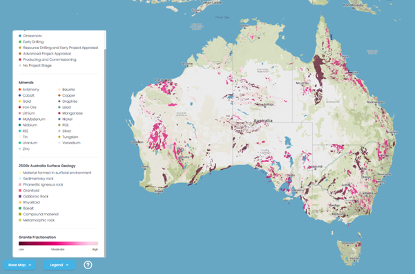The image size is (415, 274).
Task: Click the Darwin city marker
Action: (x=245, y=28)
